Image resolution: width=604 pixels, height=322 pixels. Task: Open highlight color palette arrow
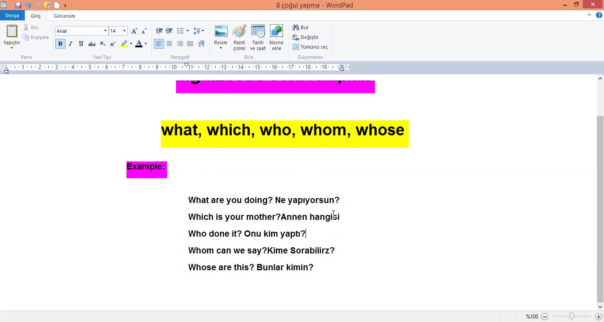131,44
